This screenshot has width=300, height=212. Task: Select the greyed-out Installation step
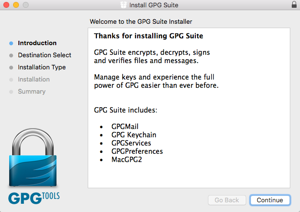point(33,80)
